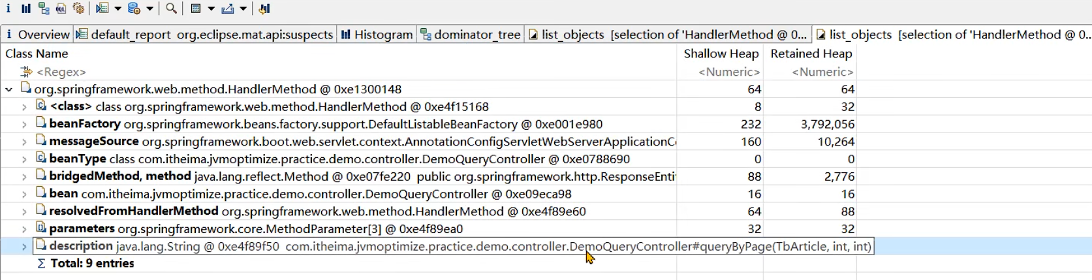
Task: Click the Export result icon
Action: [x=228, y=8]
